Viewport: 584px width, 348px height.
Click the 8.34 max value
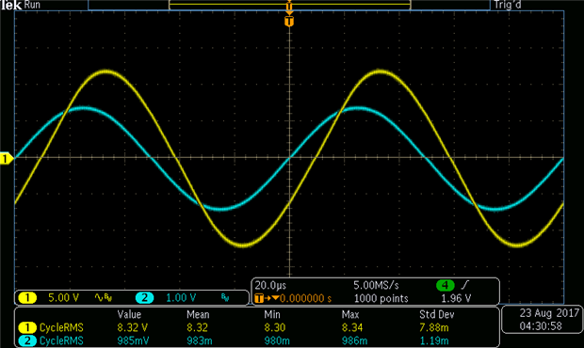pos(352,328)
